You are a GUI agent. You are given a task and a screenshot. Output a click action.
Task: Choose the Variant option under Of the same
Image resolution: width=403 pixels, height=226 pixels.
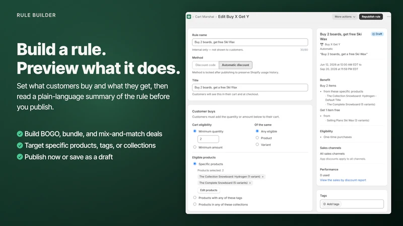click(x=257, y=145)
